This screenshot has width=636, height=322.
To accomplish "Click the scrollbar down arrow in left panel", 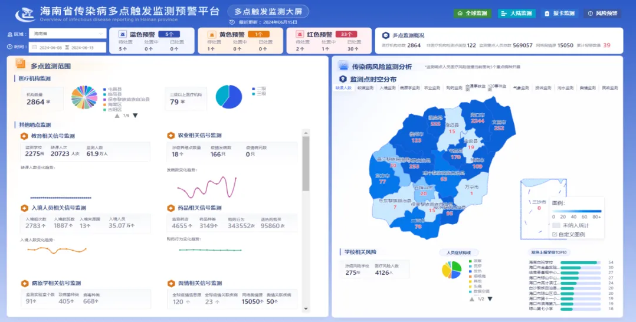I will coord(306,309).
